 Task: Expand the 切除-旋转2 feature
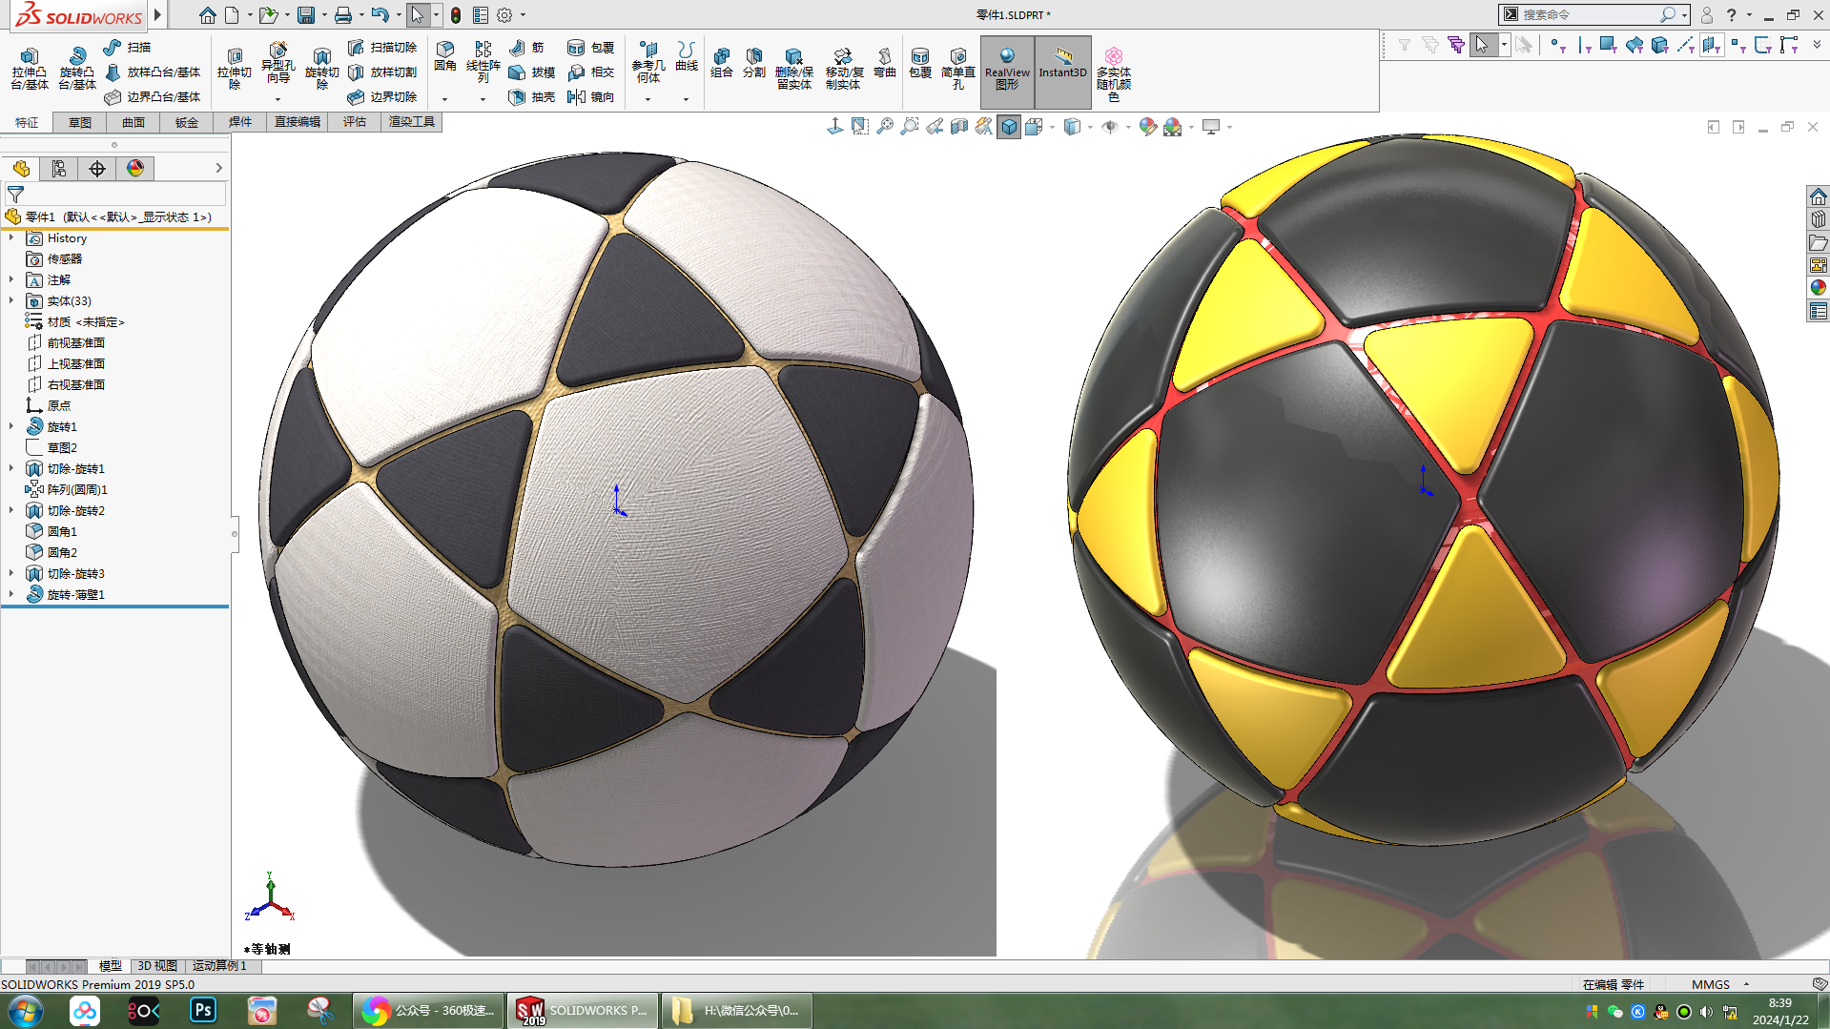coord(11,510)
